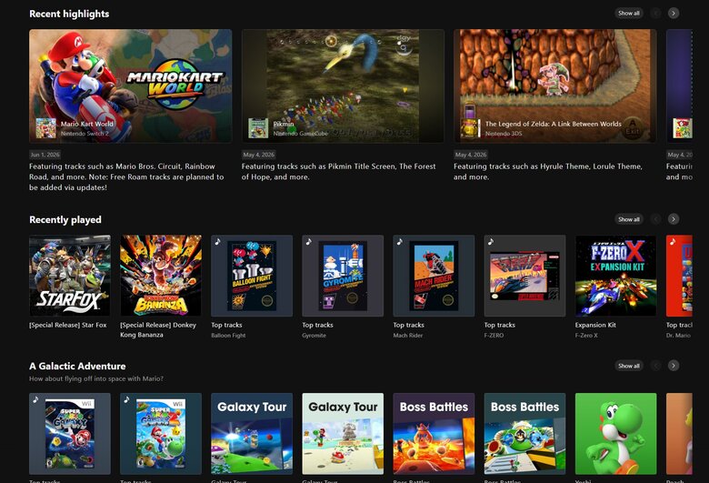Click music note icon on F-ZERO tile

[x=491, y=242]
